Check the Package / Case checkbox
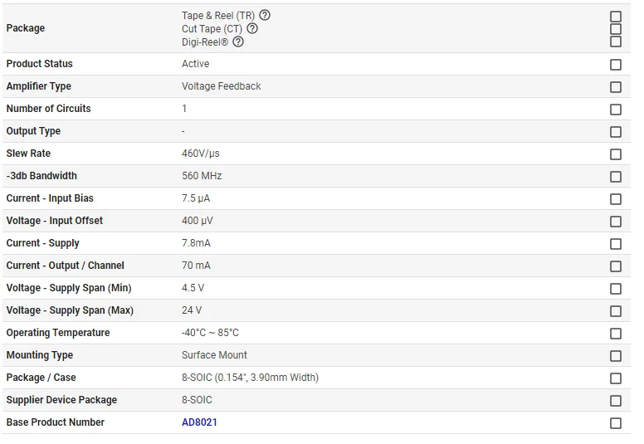 tap(616, 378)
